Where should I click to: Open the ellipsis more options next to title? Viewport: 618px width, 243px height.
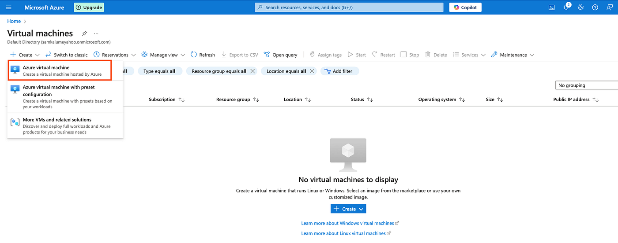click(96, 33)
